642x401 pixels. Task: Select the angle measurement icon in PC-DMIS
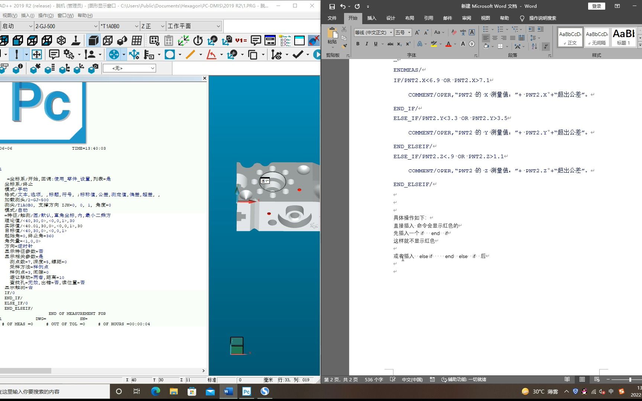point(211,55)
